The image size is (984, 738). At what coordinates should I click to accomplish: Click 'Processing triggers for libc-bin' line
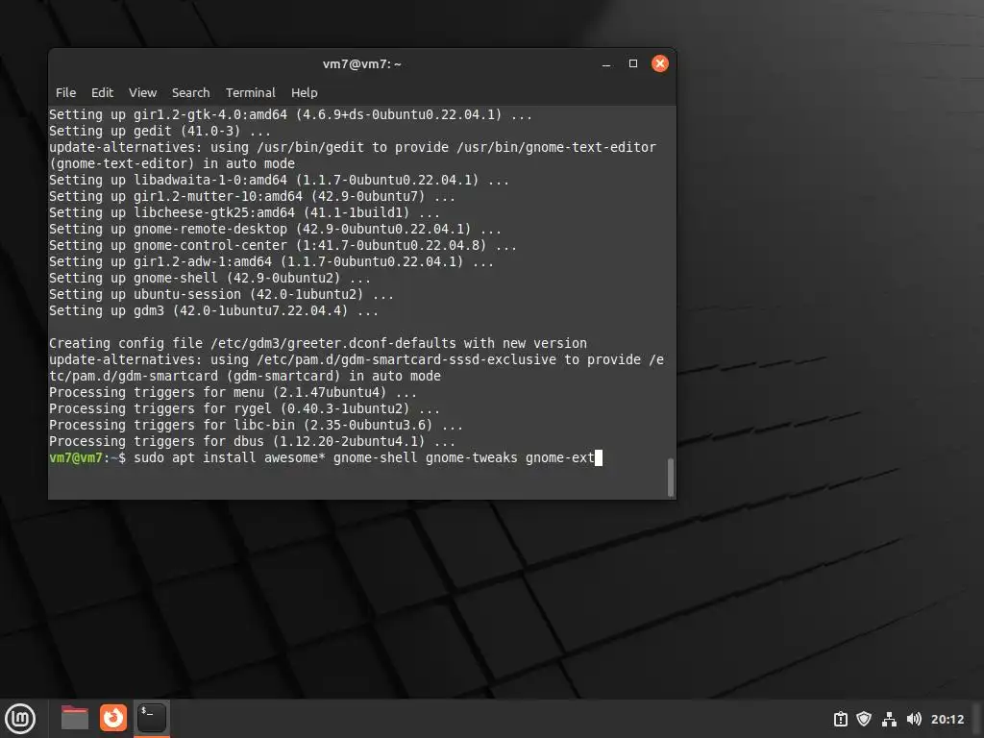[x=256, y=425]
